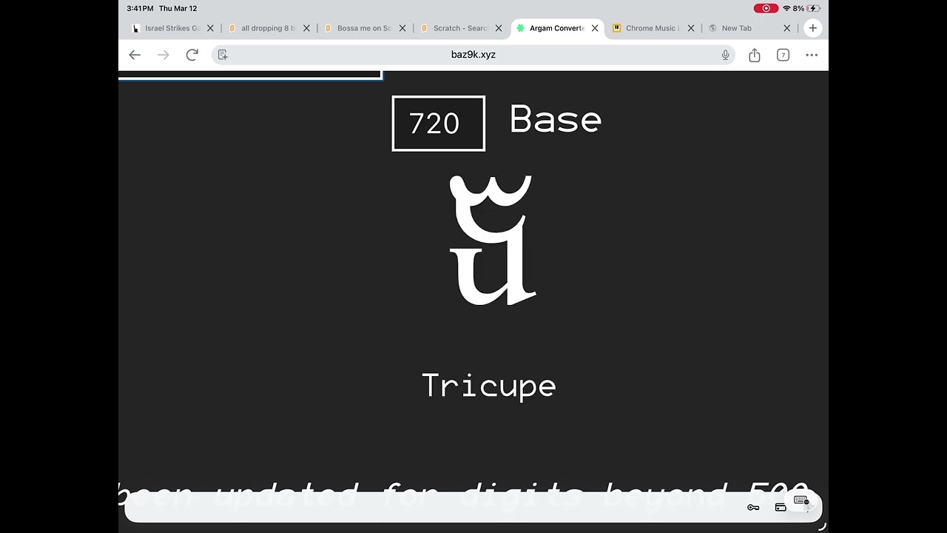
Task: Tap the screen recording indicator in status bar
Action: coord(766,8)
